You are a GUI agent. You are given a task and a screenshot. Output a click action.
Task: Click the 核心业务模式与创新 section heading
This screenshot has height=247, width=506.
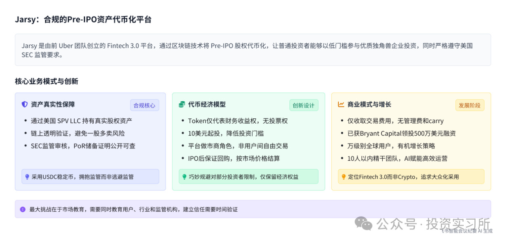click(47, 81)
